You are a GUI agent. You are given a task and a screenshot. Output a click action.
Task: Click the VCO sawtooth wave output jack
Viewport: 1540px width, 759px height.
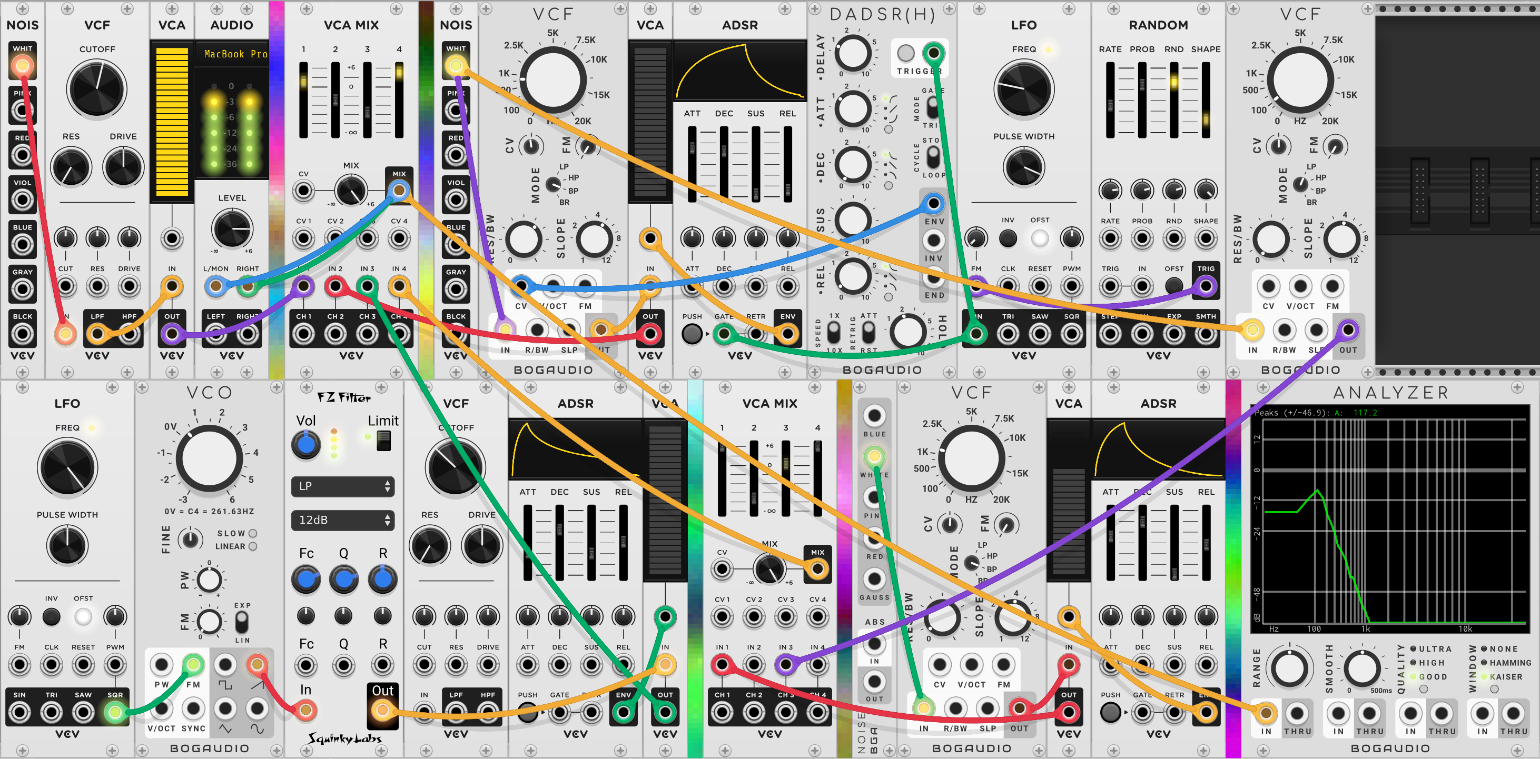(257, 665)
